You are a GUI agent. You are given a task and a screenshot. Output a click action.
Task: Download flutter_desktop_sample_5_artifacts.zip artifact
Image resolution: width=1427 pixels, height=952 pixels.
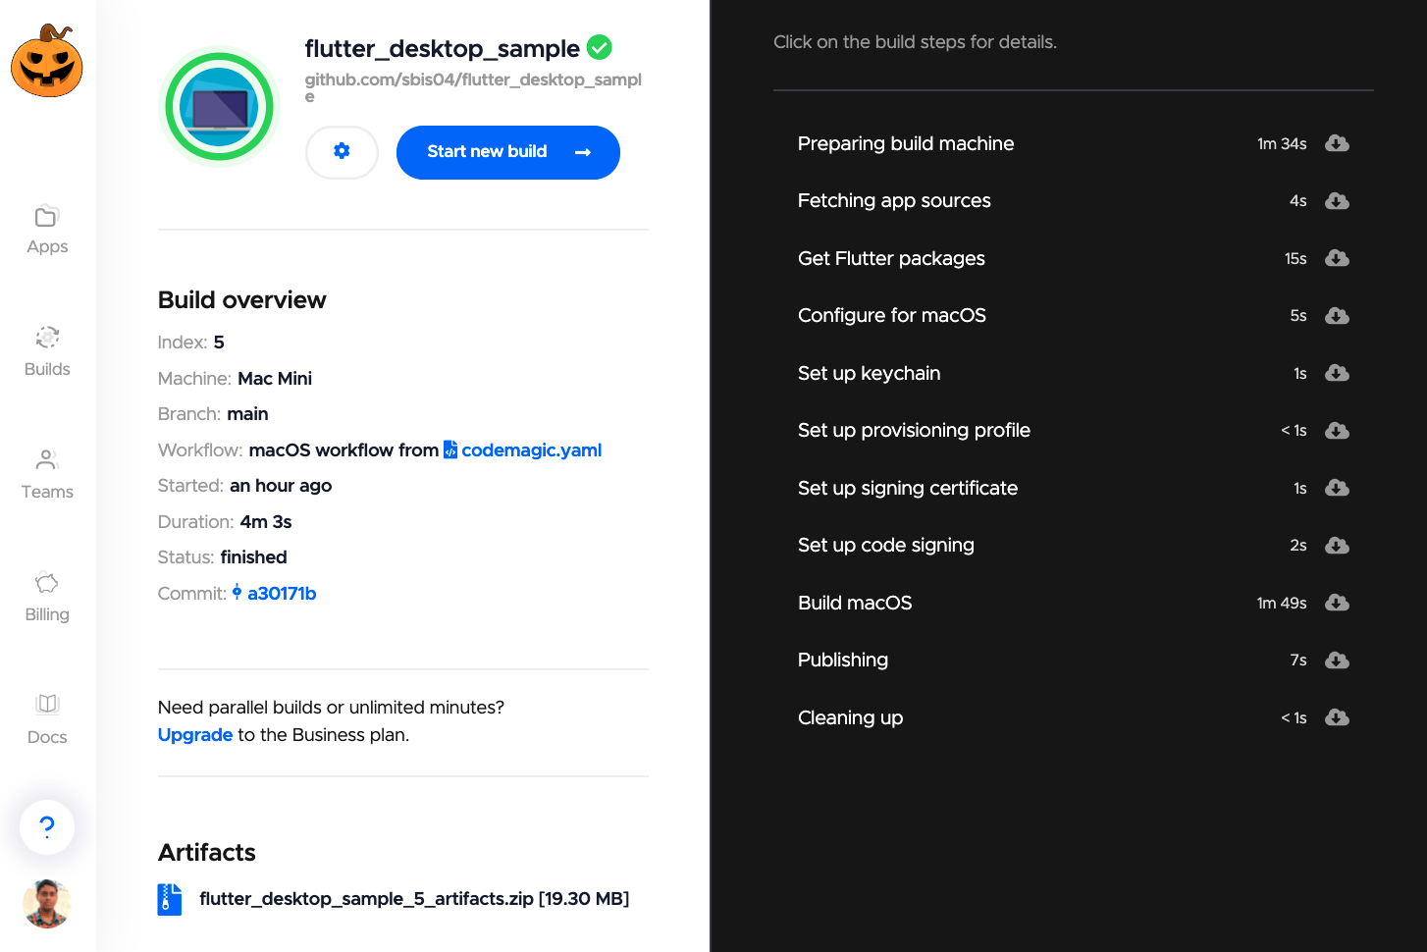(414, 899)
